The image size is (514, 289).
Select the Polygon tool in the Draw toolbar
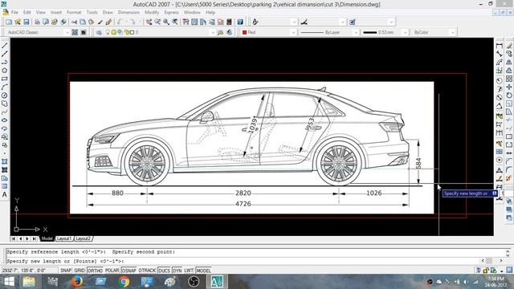coord(5,71)
